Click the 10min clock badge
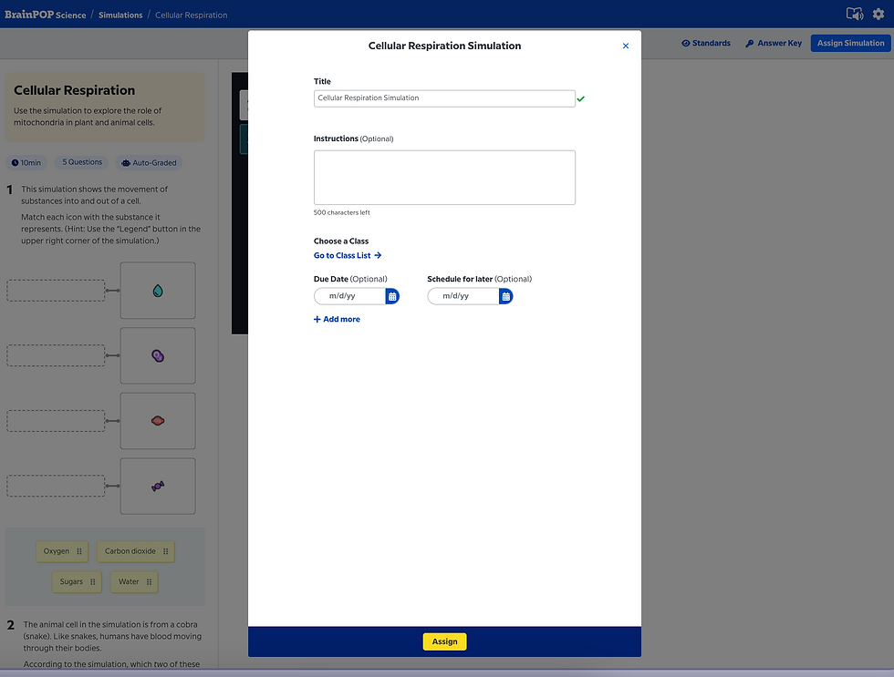 (26, 163)
